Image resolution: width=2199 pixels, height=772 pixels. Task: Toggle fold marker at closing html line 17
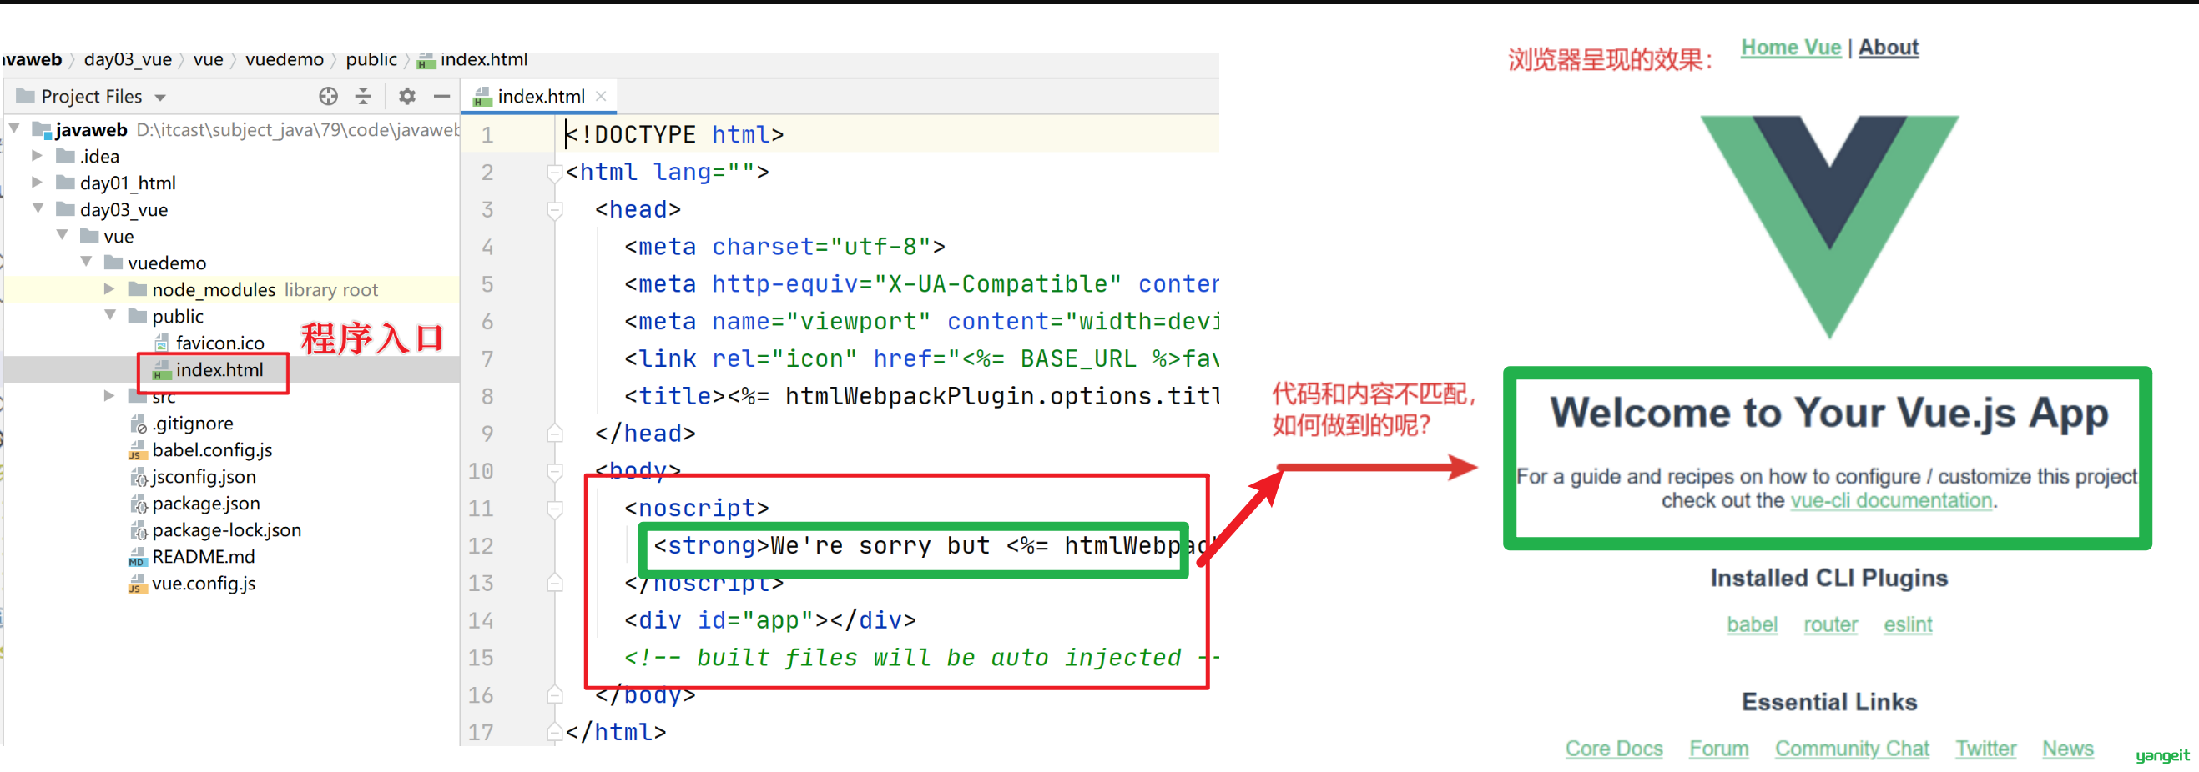click(x=554, y=732)
